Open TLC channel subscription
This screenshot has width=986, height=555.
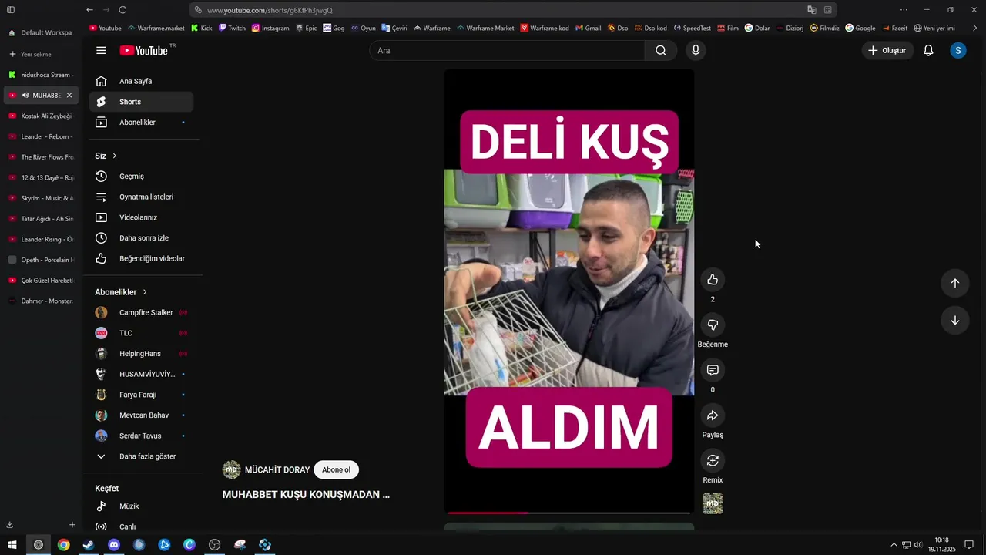click(141, 333)
